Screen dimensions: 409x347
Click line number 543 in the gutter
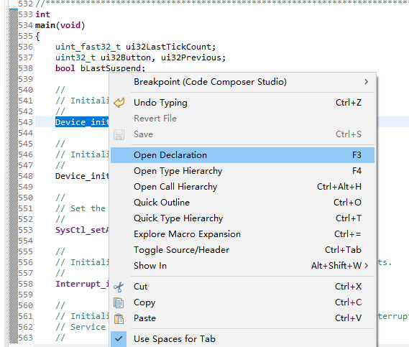26,122
